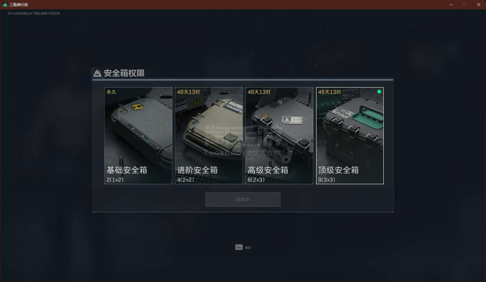Viewport: 486px width, 282px height.
Task: Select the 进阶安全箱 card
Action: point(209,136)
